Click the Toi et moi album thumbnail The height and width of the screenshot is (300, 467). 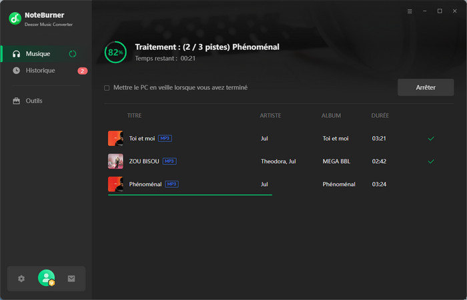coord(115,139)
